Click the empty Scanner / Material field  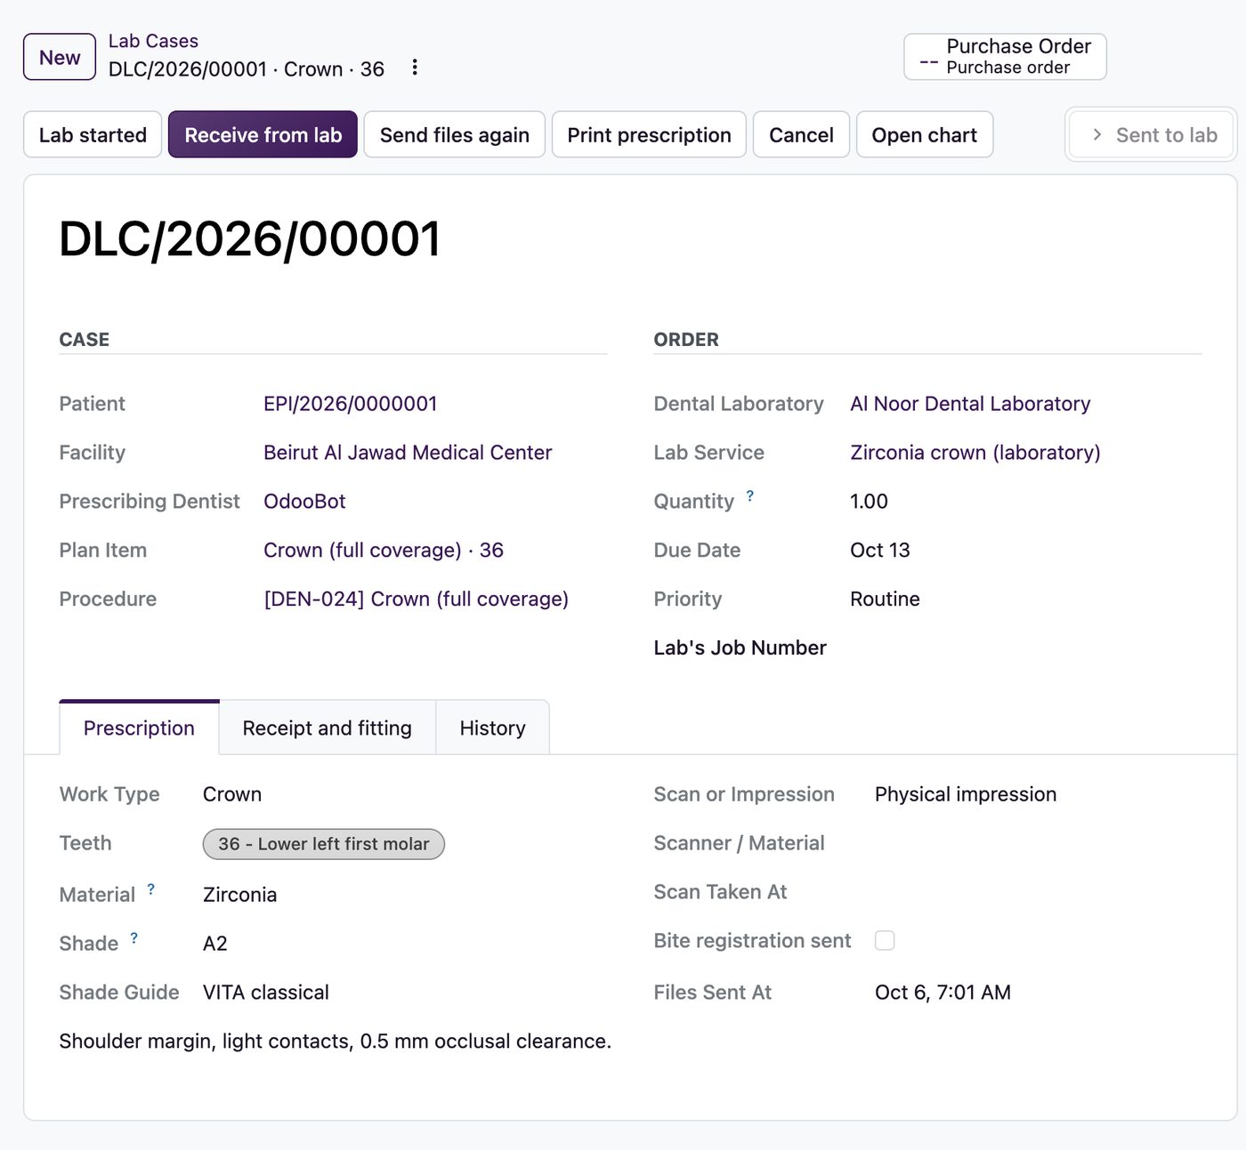coord(1038,843)
